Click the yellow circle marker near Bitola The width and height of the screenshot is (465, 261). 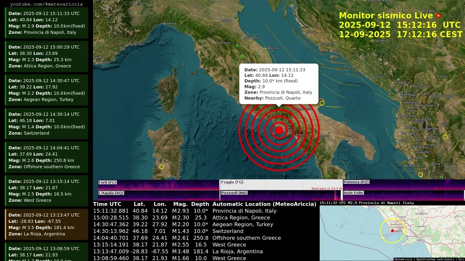445,137
